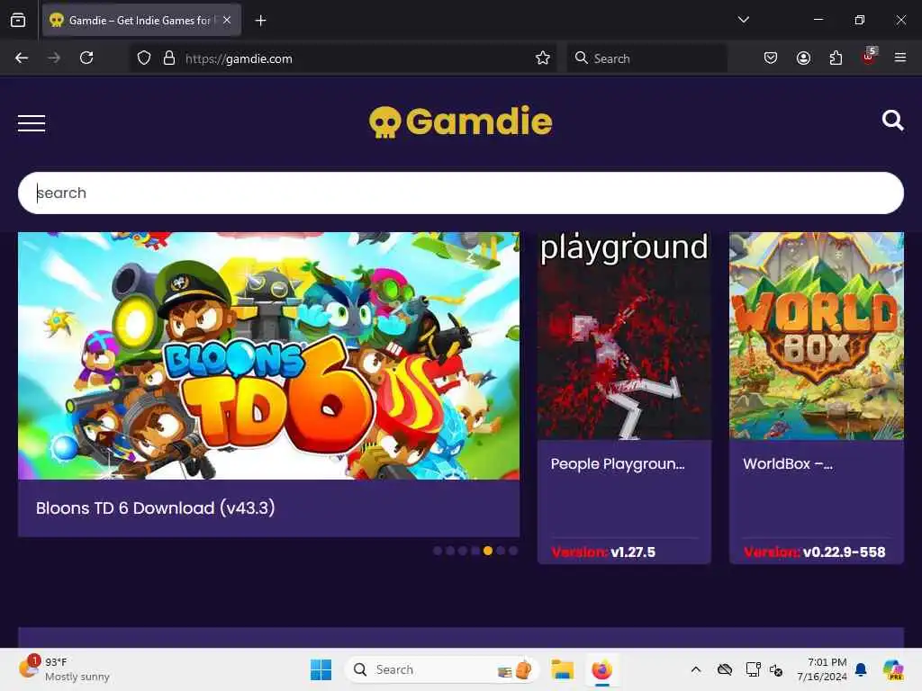
Task: Open the Gamdie hamburger menu
Action: click(32, 122)
